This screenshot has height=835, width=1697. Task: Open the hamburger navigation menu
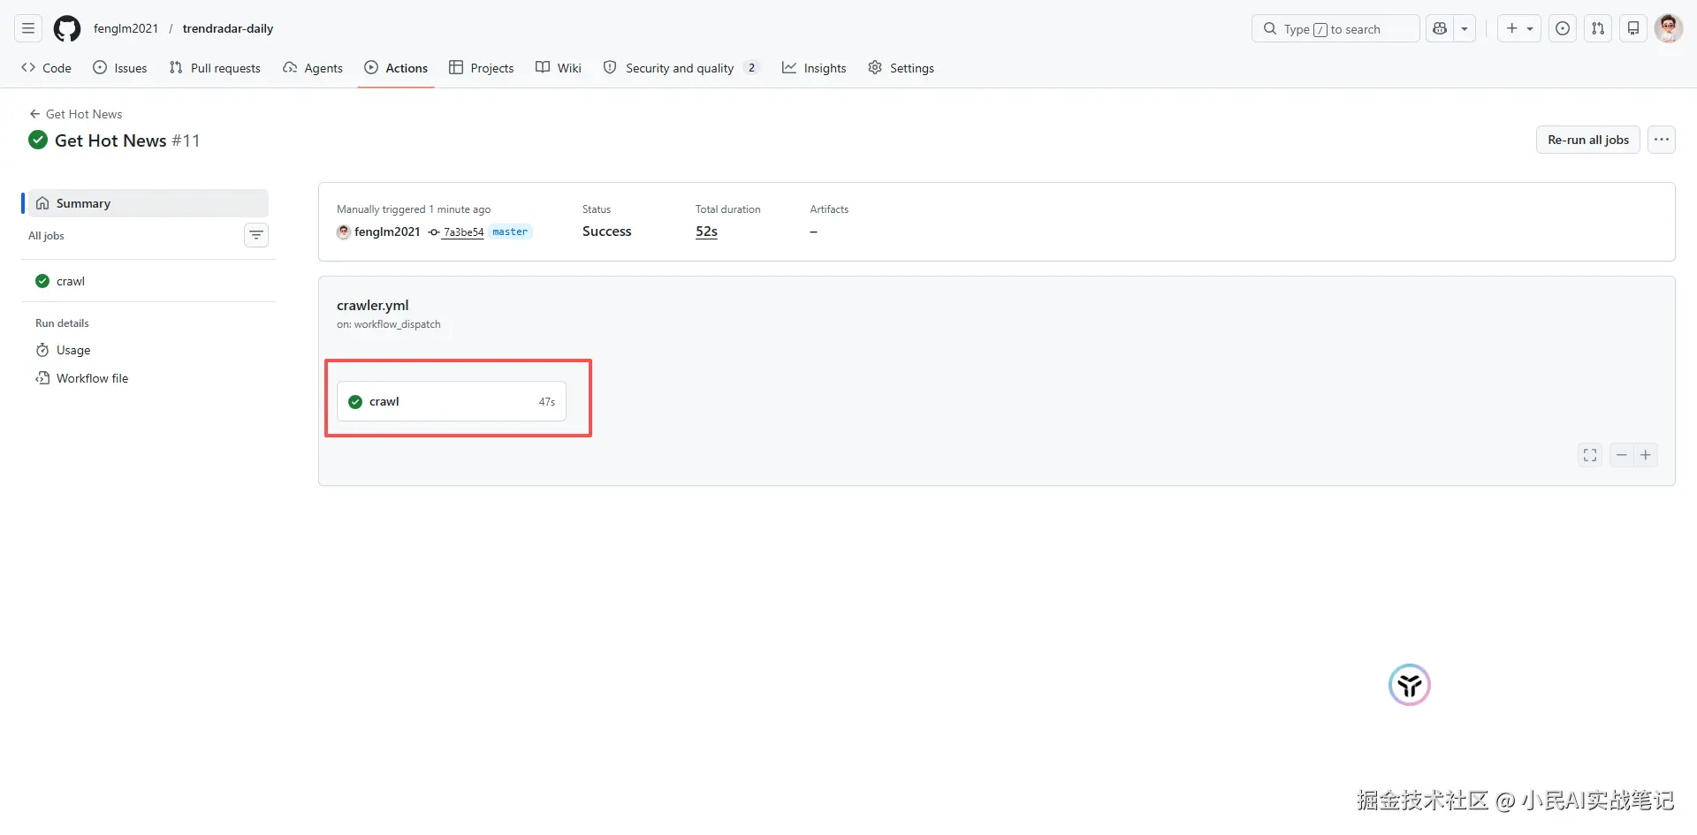(x=28, y=29)
